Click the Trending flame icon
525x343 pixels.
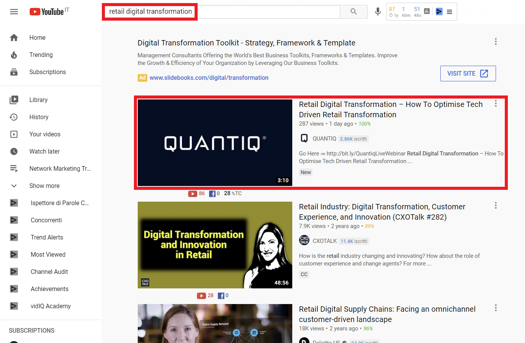tap(14, 55)
